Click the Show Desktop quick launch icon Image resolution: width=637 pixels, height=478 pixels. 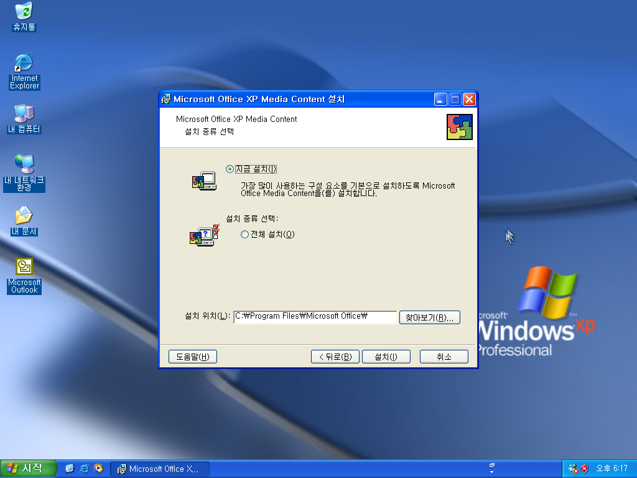tap(70, 469)
